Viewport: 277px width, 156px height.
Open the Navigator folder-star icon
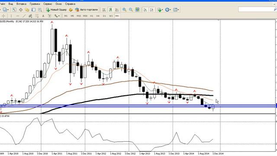point(27,10)
